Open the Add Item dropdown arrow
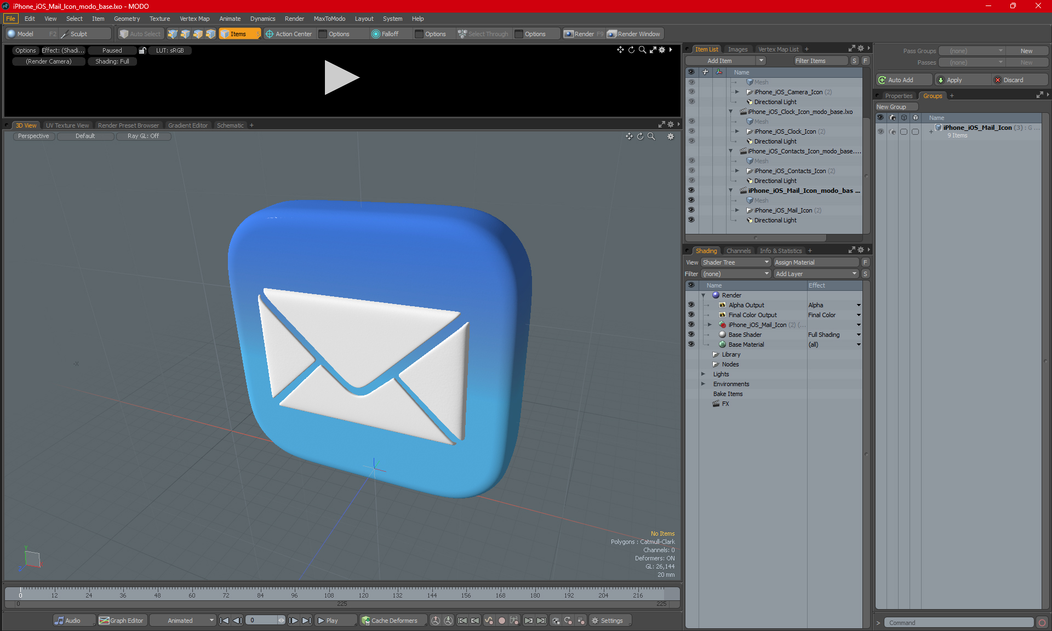This screenshot has height=631, width=1052. tap(761, 61)
